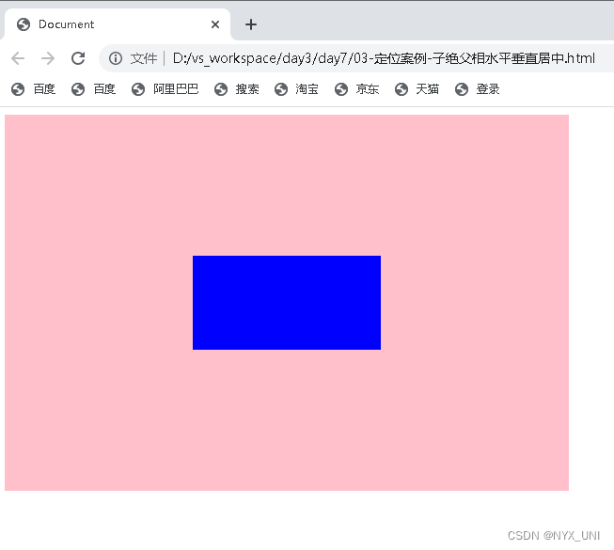Click the globe icon beside 搜索

221,89
